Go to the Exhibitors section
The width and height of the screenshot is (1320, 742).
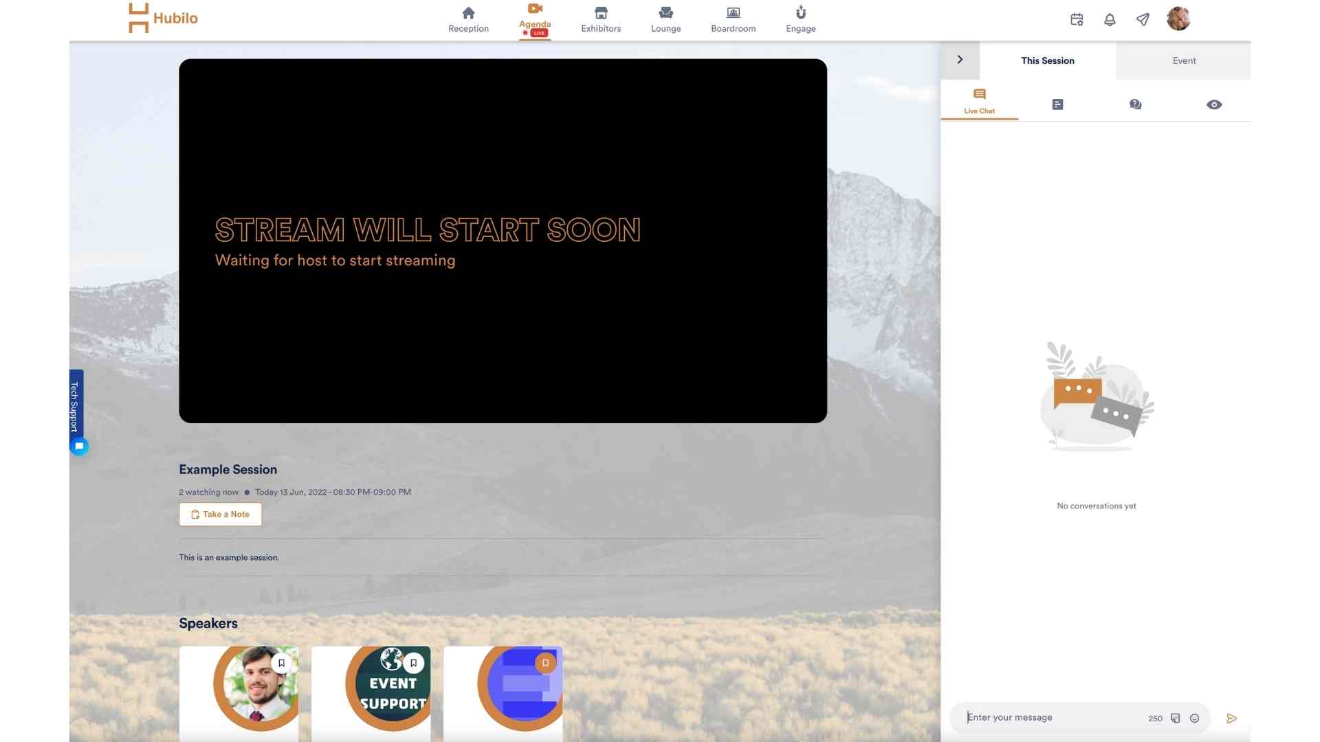[600, 19]
